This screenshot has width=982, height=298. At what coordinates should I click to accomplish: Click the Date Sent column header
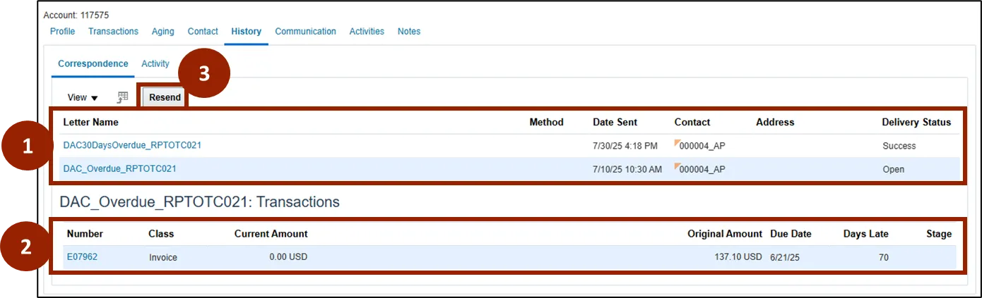[x=615, y=122]
